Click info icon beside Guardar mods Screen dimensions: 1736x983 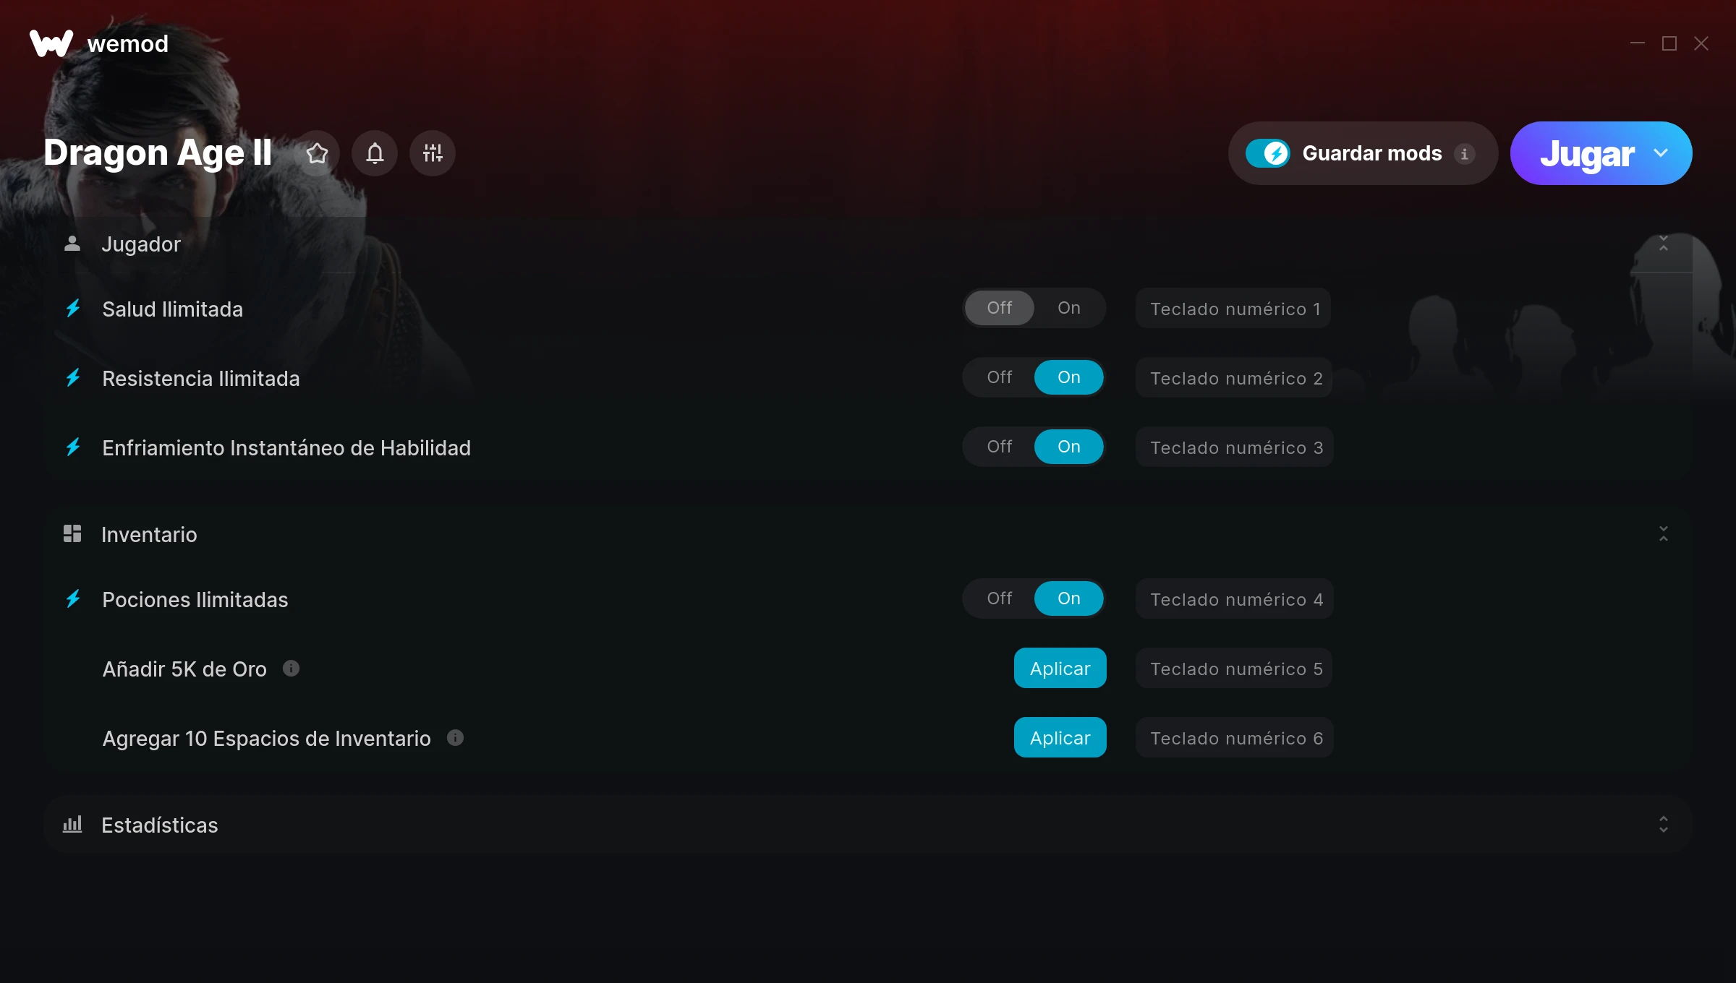point(1464,154)
